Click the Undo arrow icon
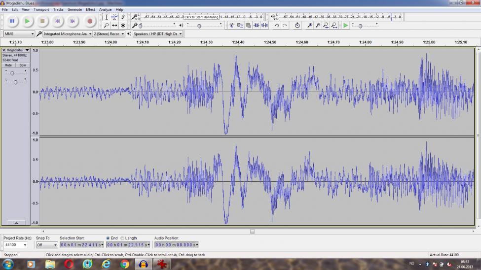 tap(277, 25)
